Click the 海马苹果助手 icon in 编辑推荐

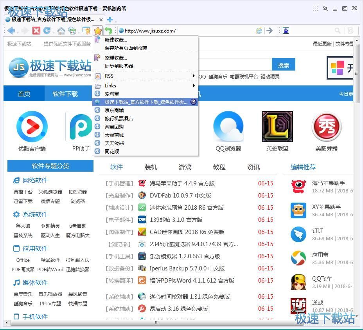coord(298,187)
